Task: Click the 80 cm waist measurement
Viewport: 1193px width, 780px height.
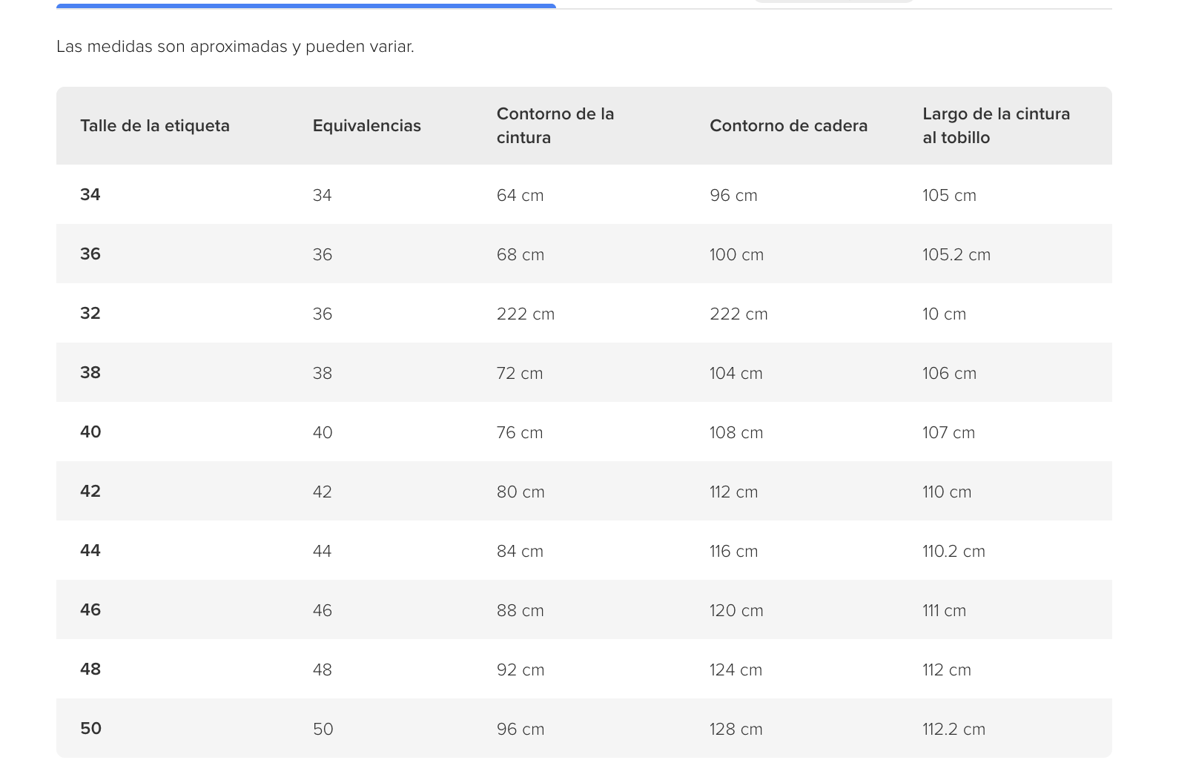Action: coord(521,492)
